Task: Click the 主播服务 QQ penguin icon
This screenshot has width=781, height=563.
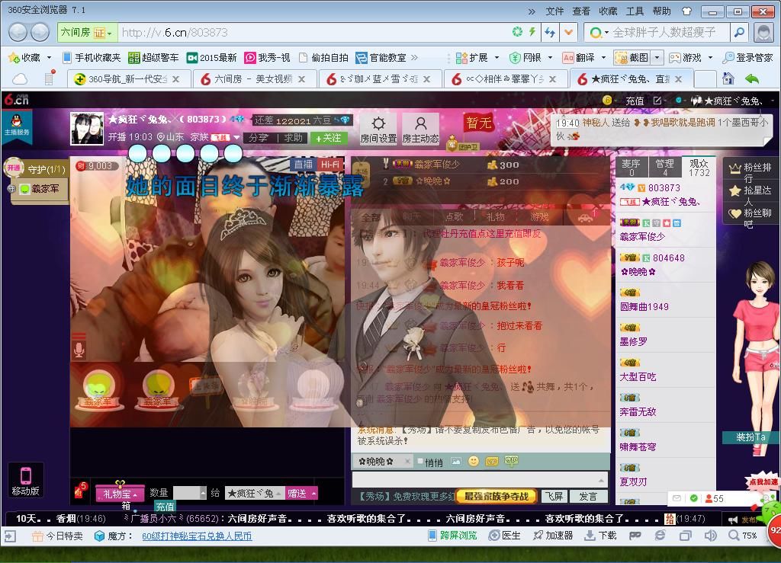Action: 17,124
